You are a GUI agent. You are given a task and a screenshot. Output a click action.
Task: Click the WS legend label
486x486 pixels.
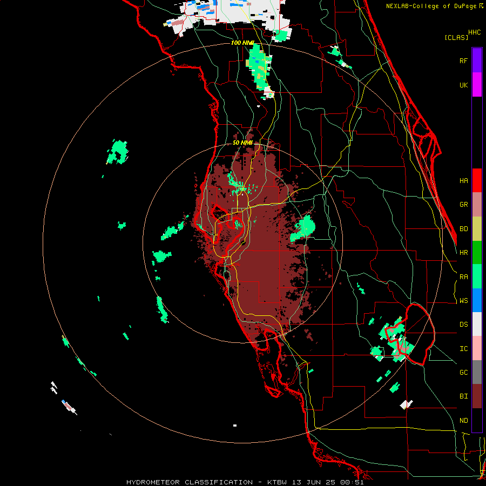[463, 301]
